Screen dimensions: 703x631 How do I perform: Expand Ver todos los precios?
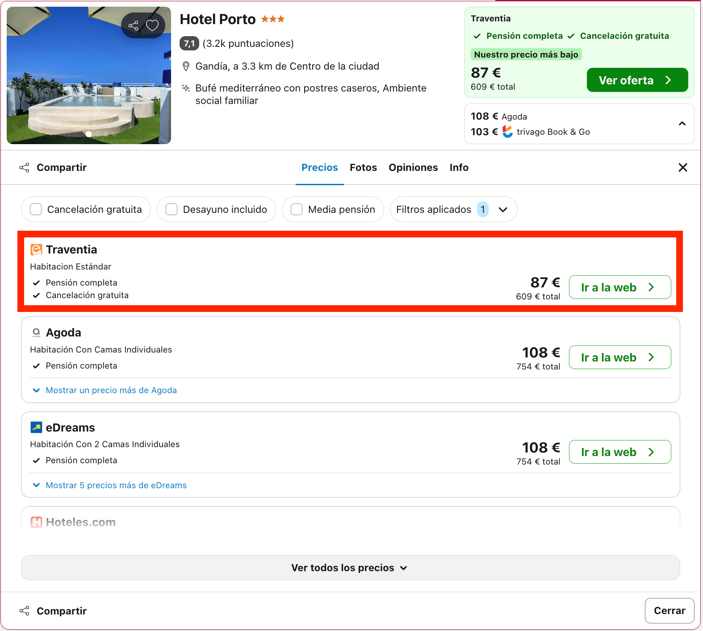(x=351, y=568)
